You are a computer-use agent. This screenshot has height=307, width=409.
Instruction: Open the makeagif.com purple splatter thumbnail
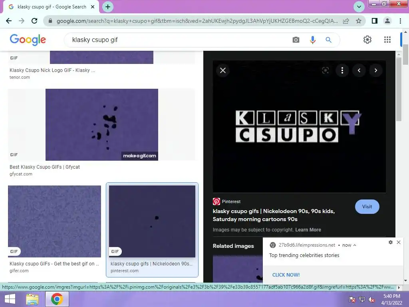click(102, 125)
